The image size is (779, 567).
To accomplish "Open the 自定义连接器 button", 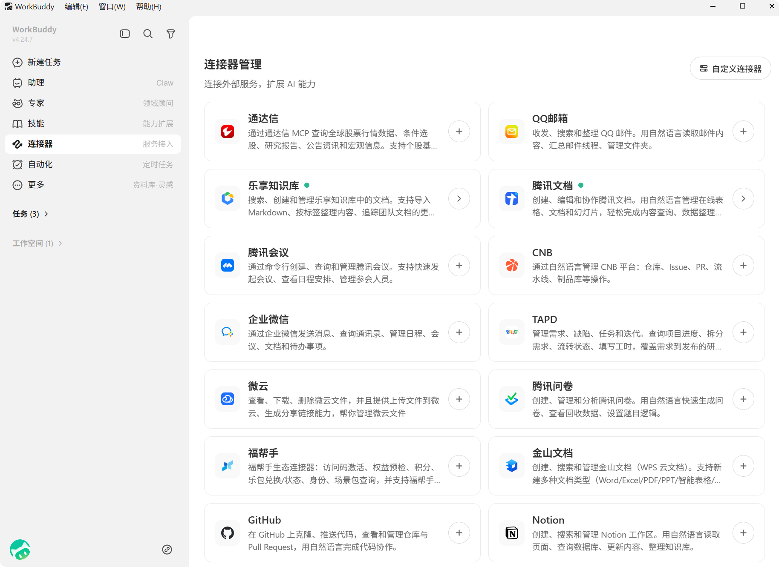I will (x=730, y=69).
